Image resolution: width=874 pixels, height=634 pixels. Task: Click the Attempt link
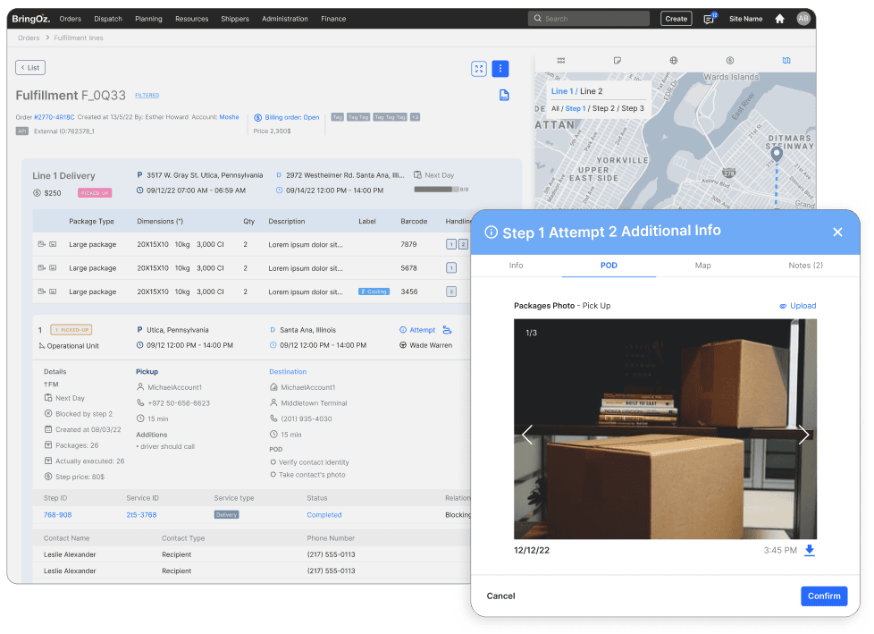[x=417, y=330]
